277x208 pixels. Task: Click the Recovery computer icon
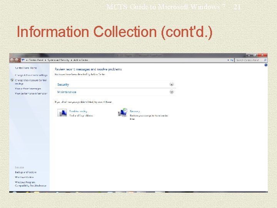click(123, 112)
